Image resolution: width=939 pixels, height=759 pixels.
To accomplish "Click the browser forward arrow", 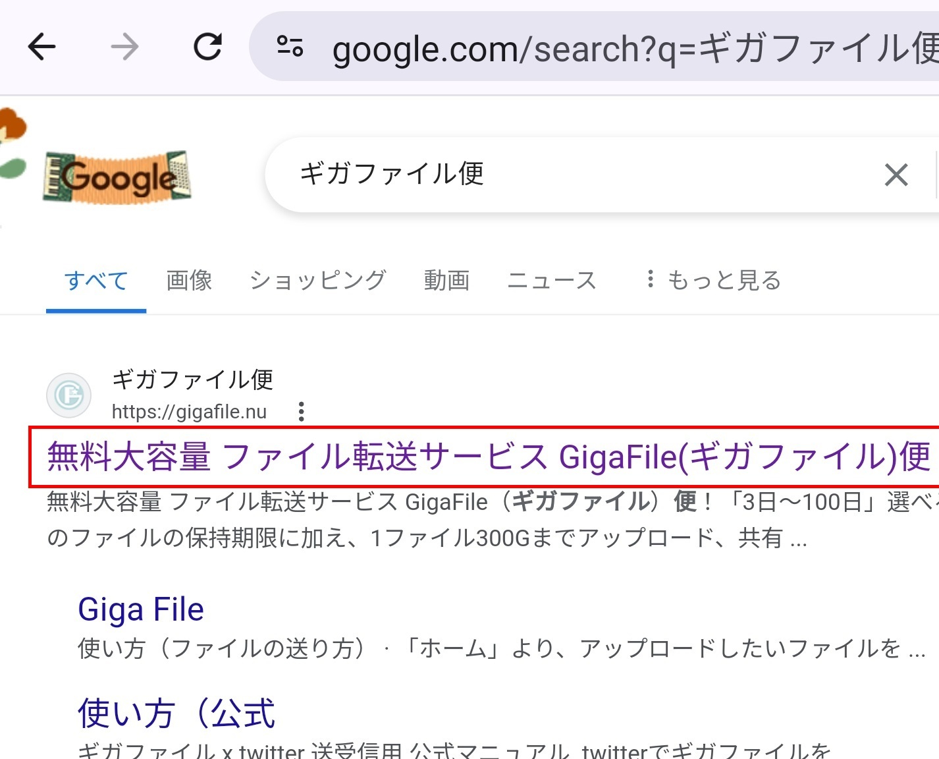I will coord(124,47).
